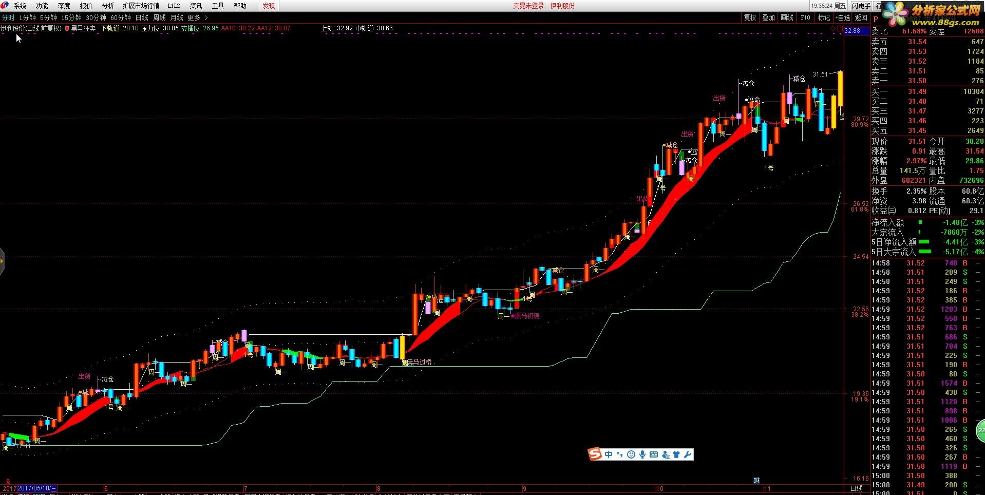
Task: Switch chart to 15分钟 period
Action: (x=71, y=17)
